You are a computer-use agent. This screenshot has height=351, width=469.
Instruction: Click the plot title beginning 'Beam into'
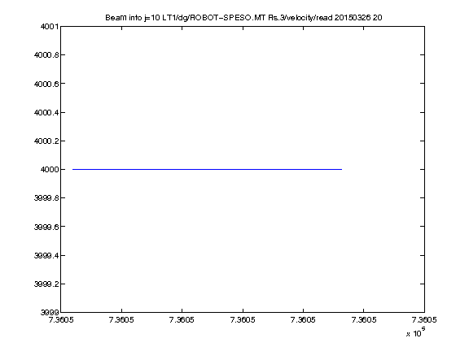[243, 18]
